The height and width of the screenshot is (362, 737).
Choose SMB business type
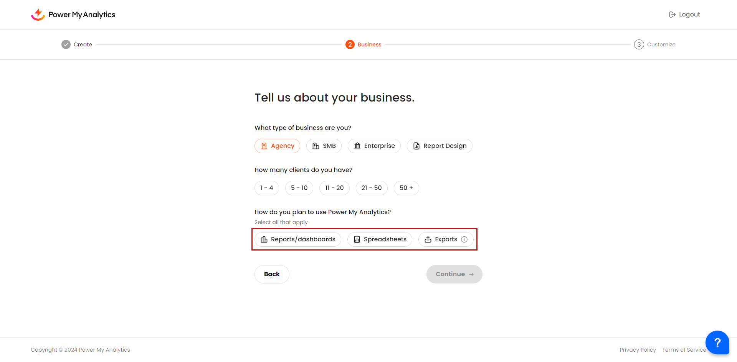(324, 146)
